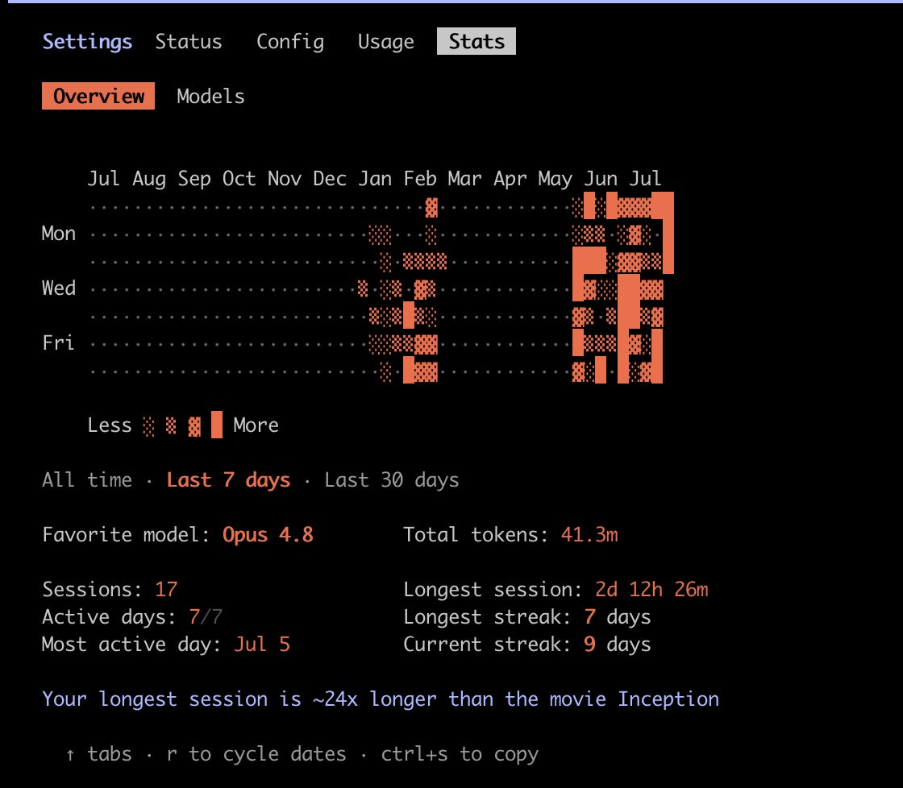Click the Fri row label

59,342
